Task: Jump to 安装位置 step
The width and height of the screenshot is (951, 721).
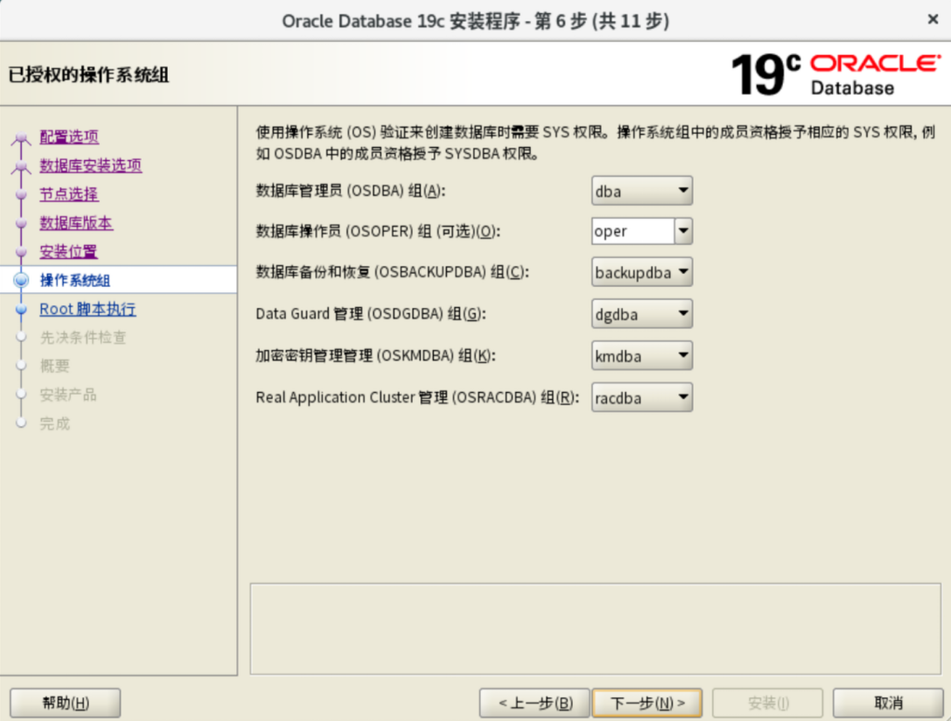Action: click(x=68, y=252)
